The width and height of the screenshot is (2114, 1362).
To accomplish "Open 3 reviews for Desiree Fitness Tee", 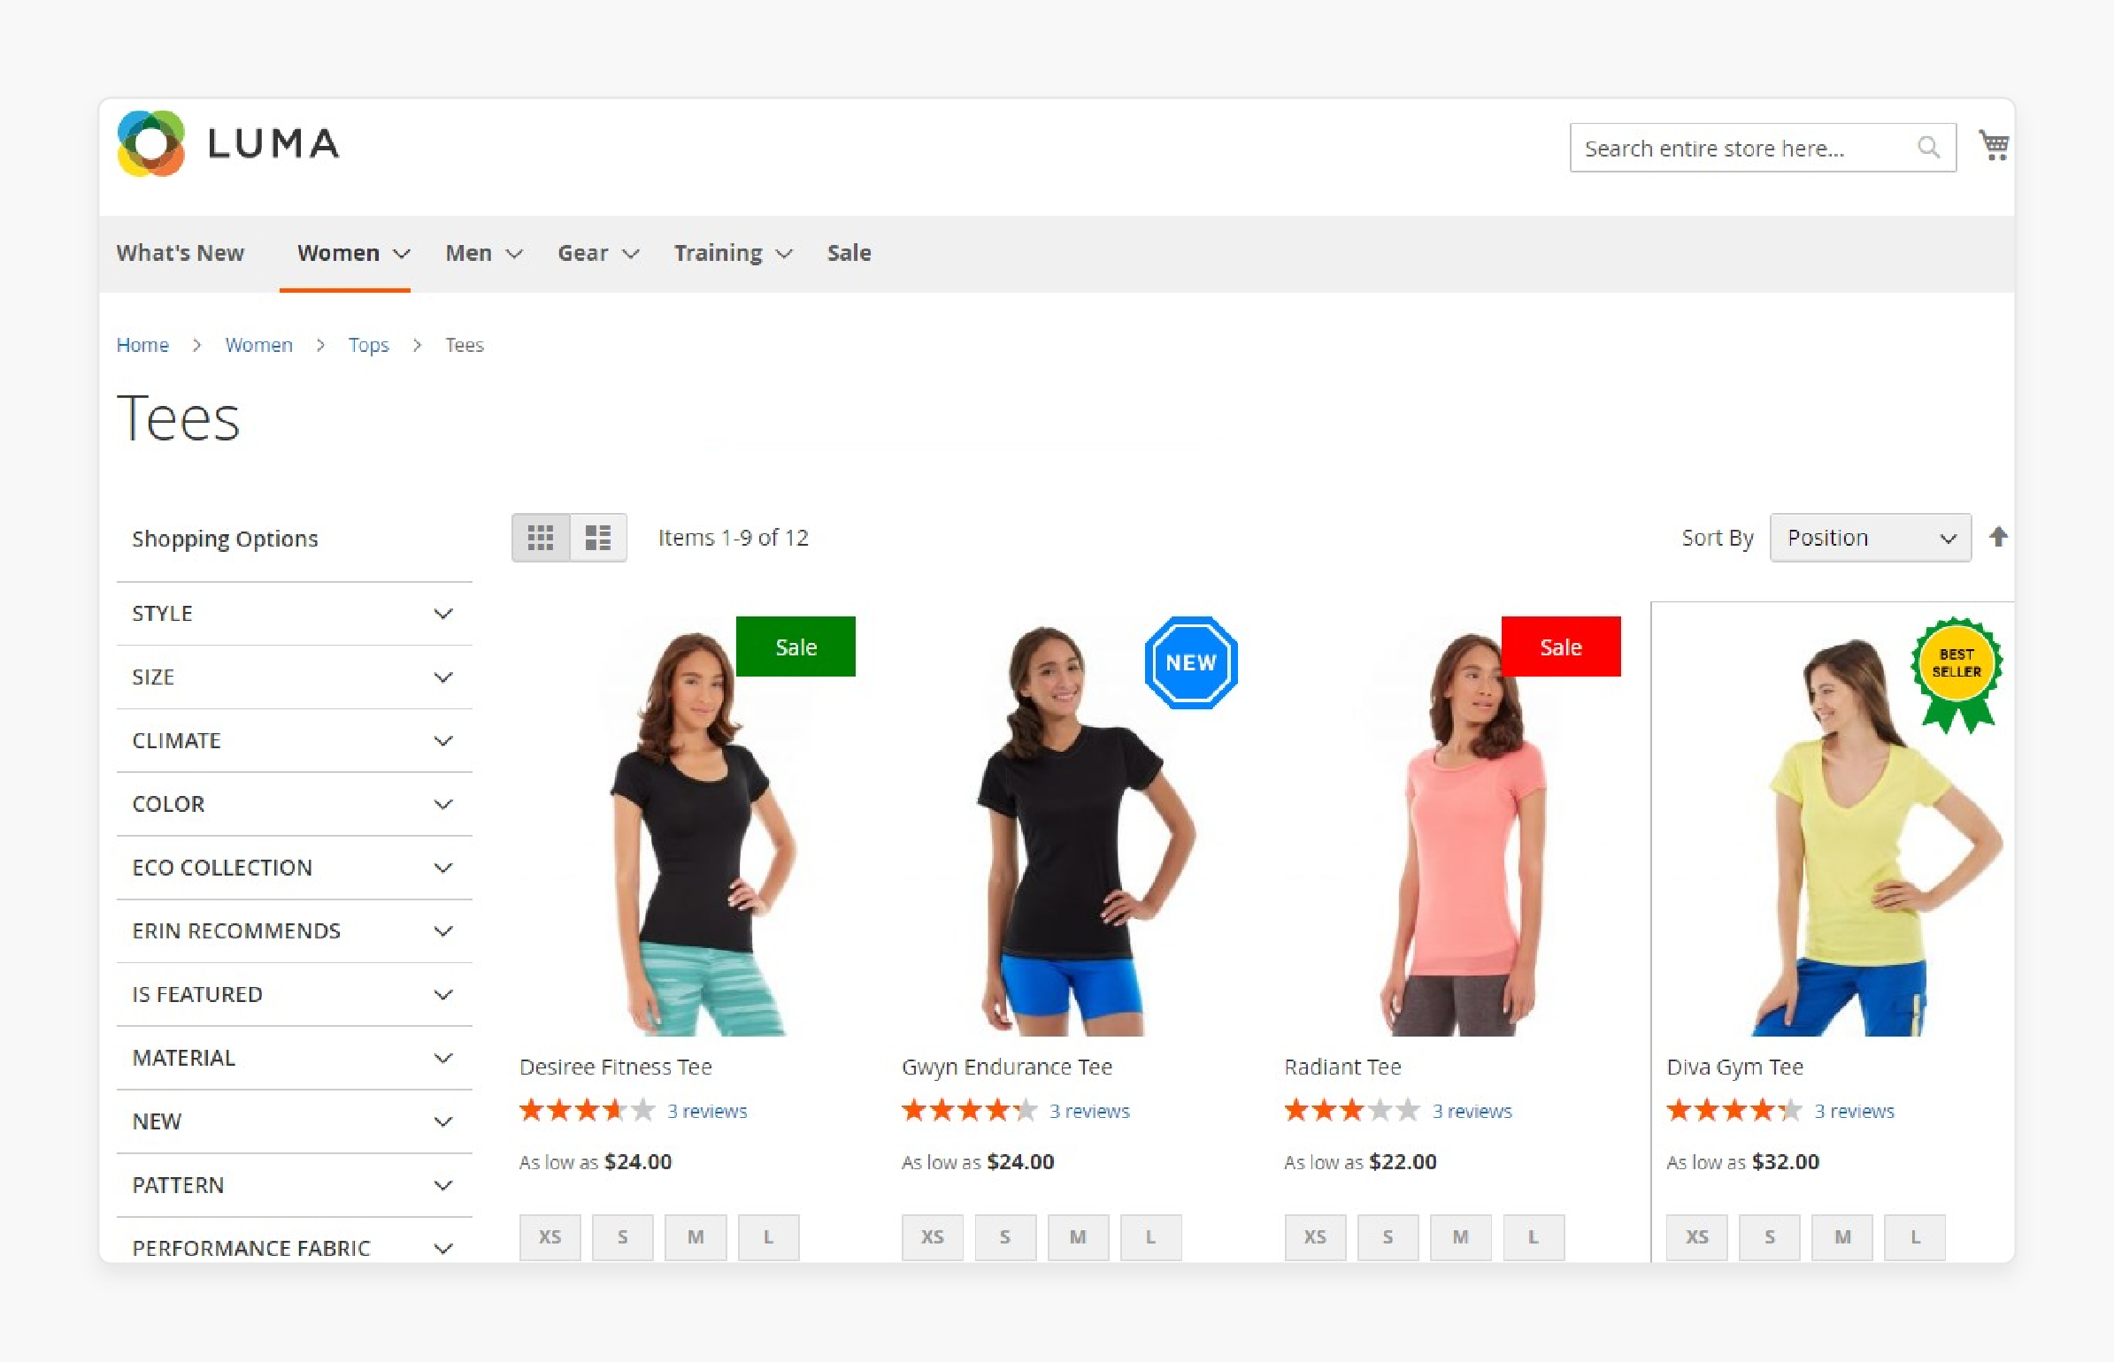I will click(707, 1111).
